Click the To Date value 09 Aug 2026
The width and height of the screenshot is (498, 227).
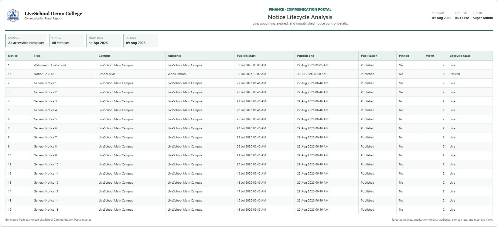click(x=135, y=43)
